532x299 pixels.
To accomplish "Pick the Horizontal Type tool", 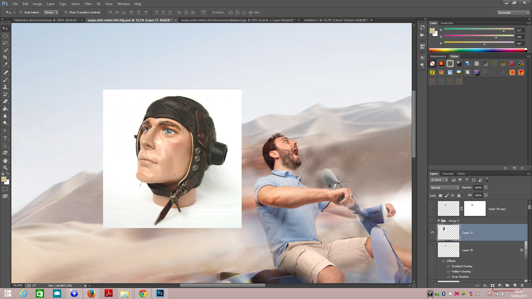I will point(5,138).
